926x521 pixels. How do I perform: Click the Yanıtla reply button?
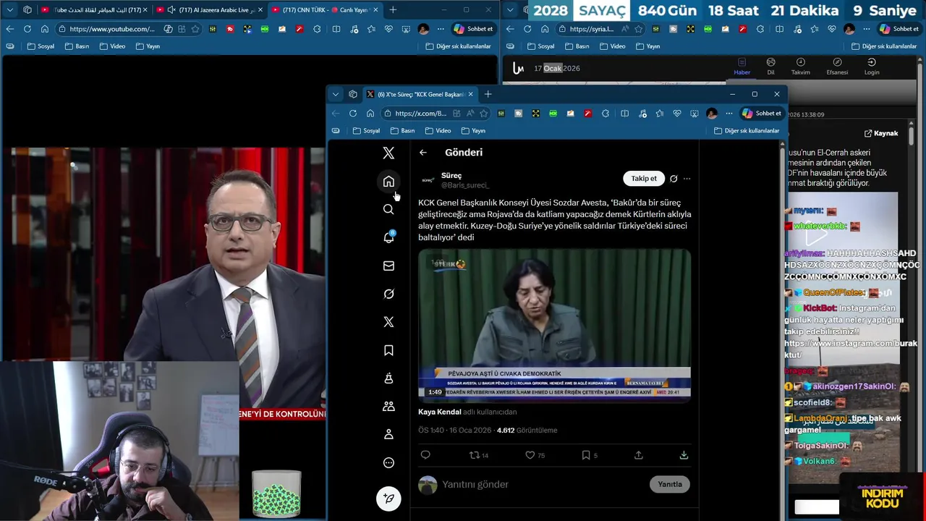coord(670,484)
